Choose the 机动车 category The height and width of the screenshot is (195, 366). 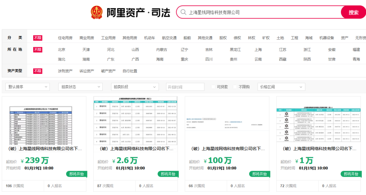pyautogui.click(x=149, y=38)
